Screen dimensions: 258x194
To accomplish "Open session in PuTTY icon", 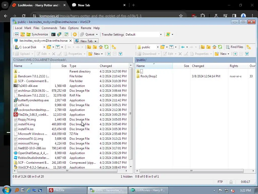I will (59, 34).
